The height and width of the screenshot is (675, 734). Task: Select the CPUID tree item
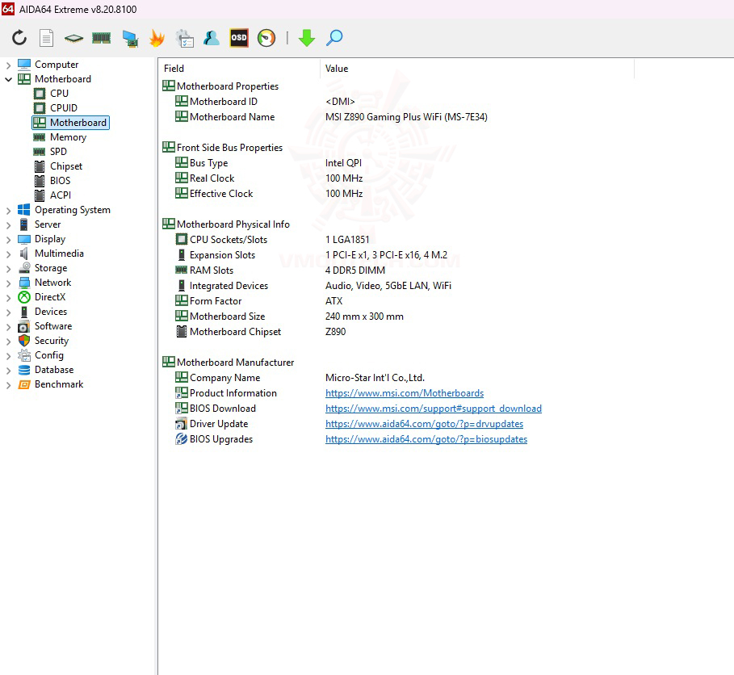click(x=64, y=107)
